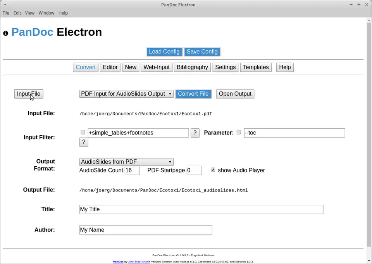The image size is (372, 264).
Task: Click the Open Output button
Action: point(235,94)
